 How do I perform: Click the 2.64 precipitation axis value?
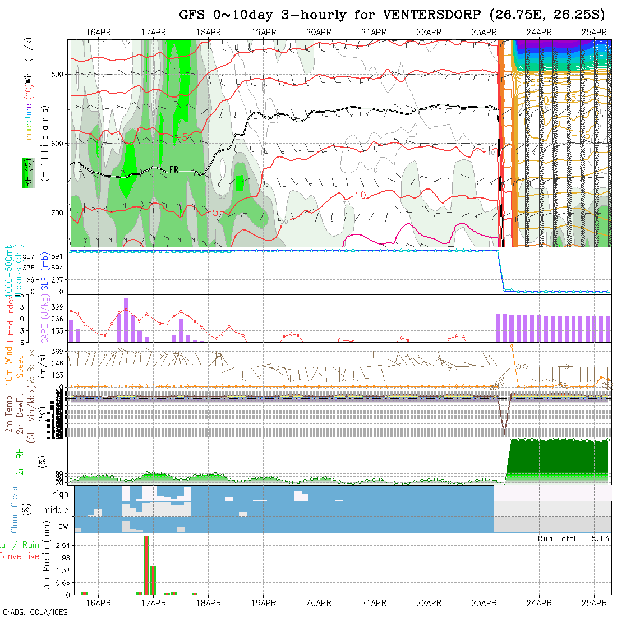63,546
